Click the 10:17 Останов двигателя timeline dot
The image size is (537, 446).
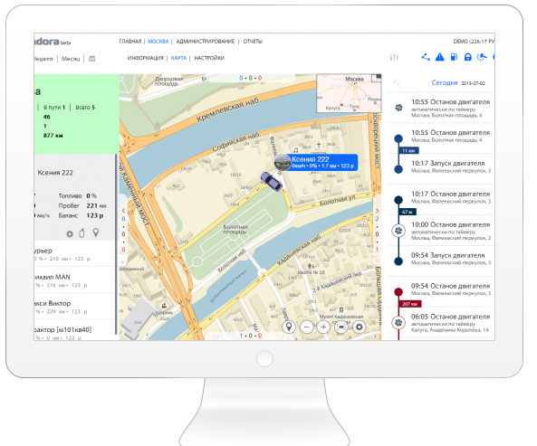coord(398,200)
